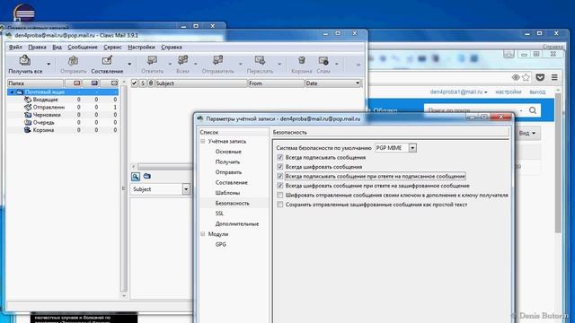The image size is (575, 323).
Task: Open the PGP MIME security system dropdown
Action: [x=412, y=148]
